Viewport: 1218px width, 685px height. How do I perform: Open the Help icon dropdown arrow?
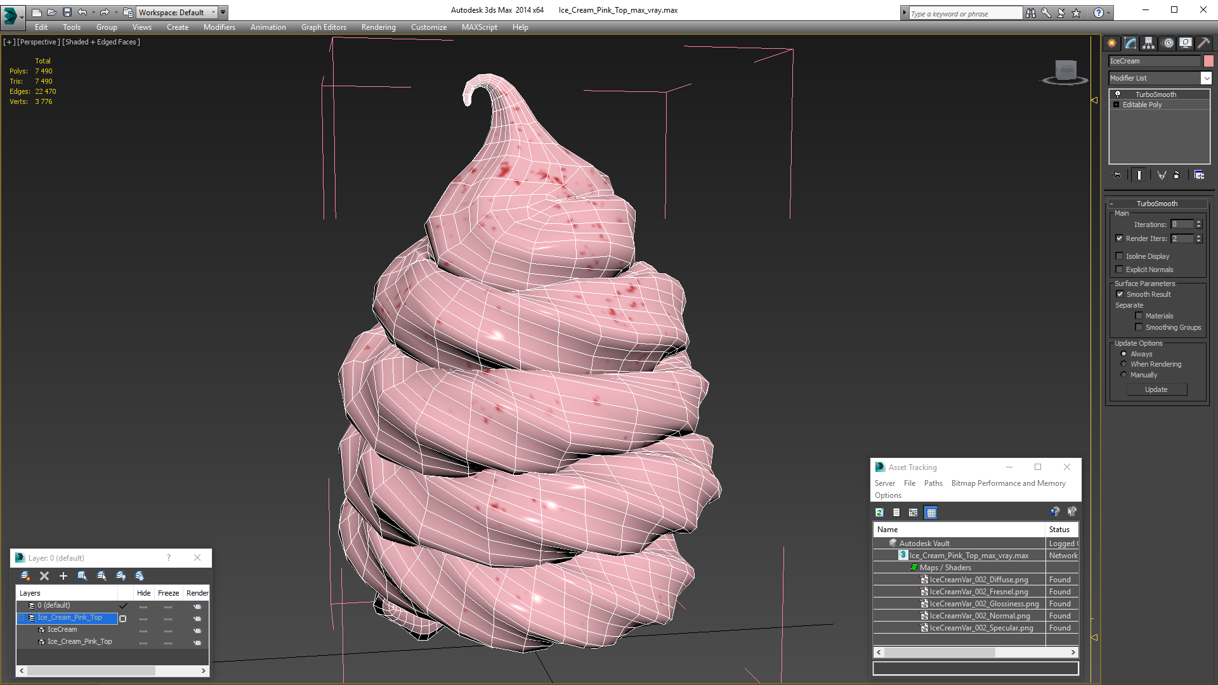[x=1109, y=13]
